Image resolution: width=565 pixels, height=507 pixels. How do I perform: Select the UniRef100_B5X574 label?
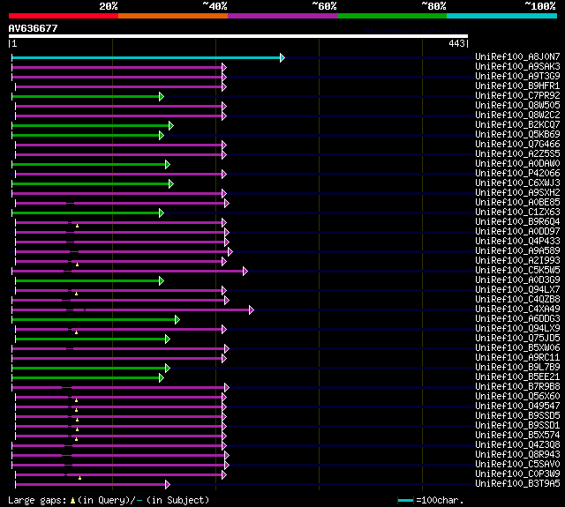pyautogui.click(x=517, y=436)
